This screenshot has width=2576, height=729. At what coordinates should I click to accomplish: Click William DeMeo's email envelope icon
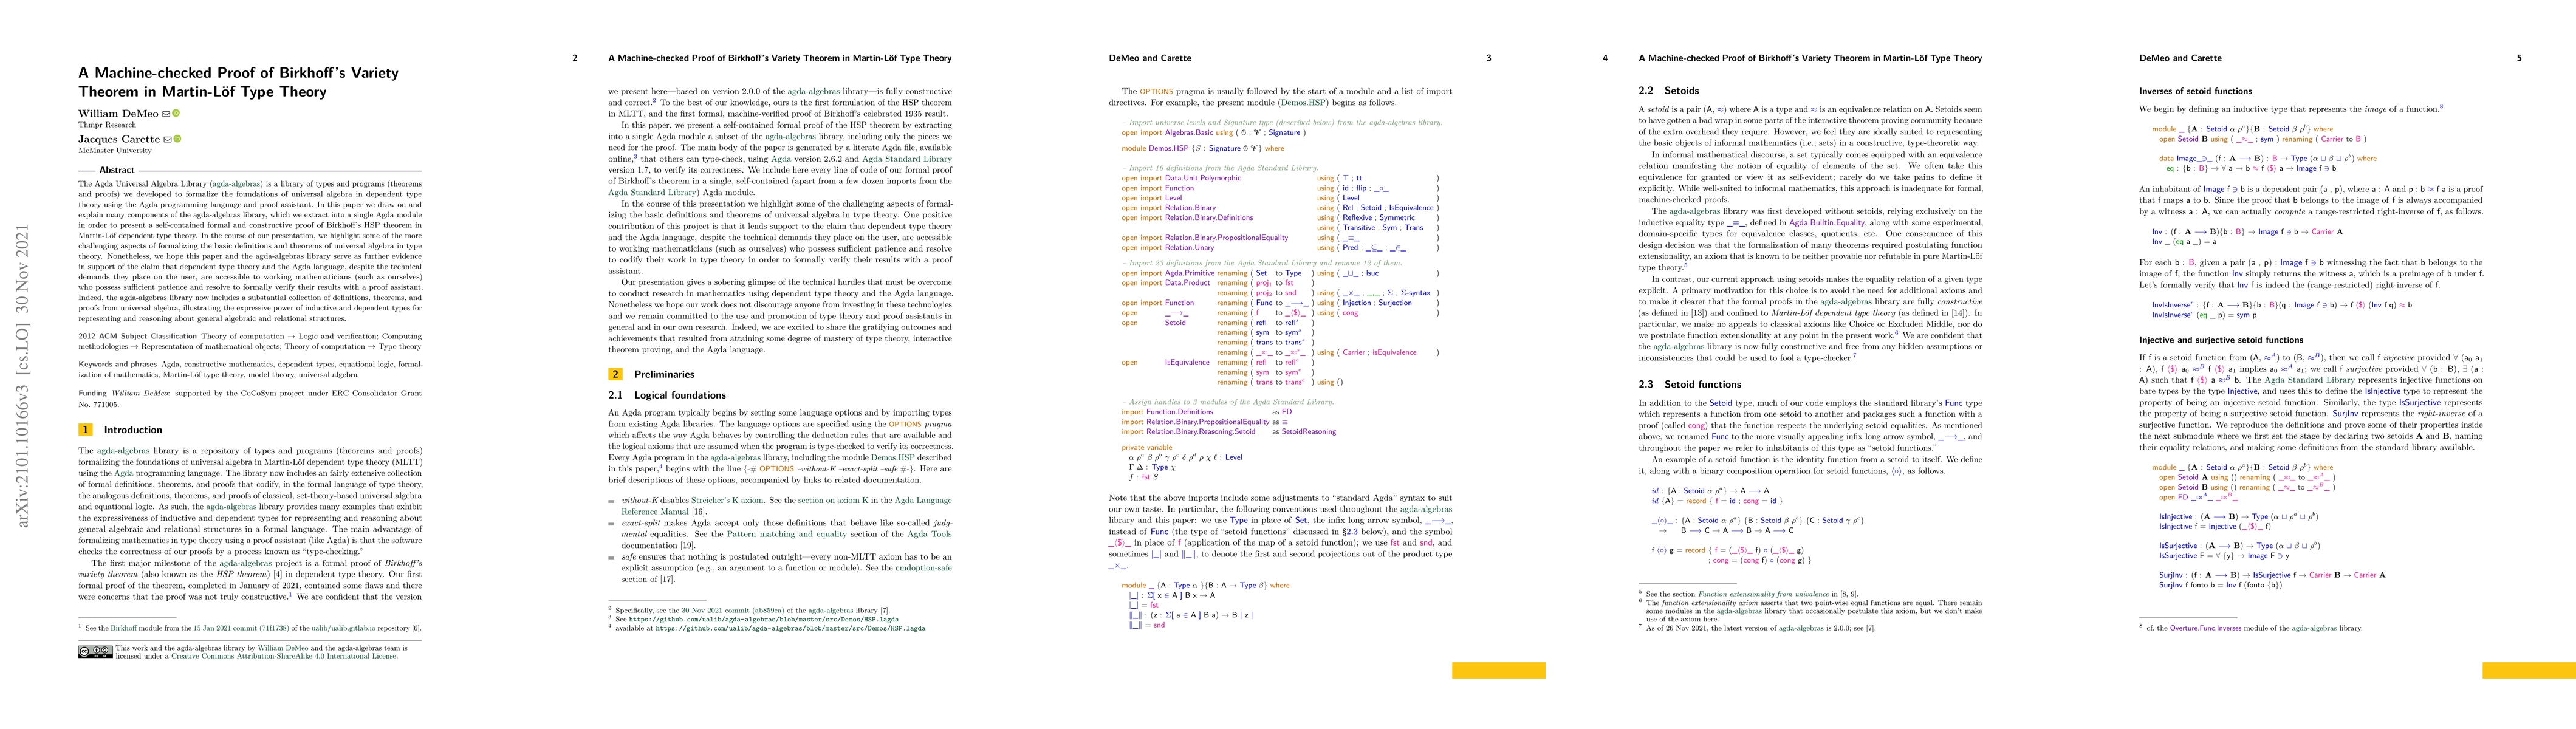coord(167,114)
